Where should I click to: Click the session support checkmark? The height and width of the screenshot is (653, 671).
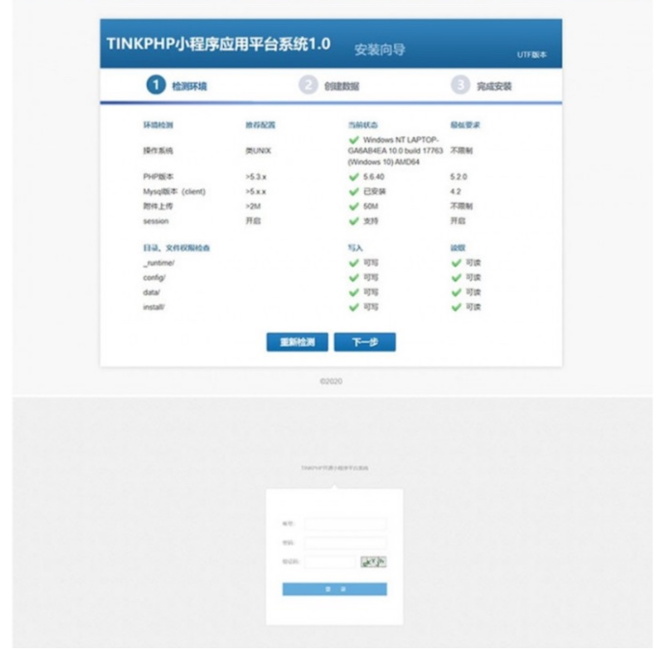click(x=354, y=220)
